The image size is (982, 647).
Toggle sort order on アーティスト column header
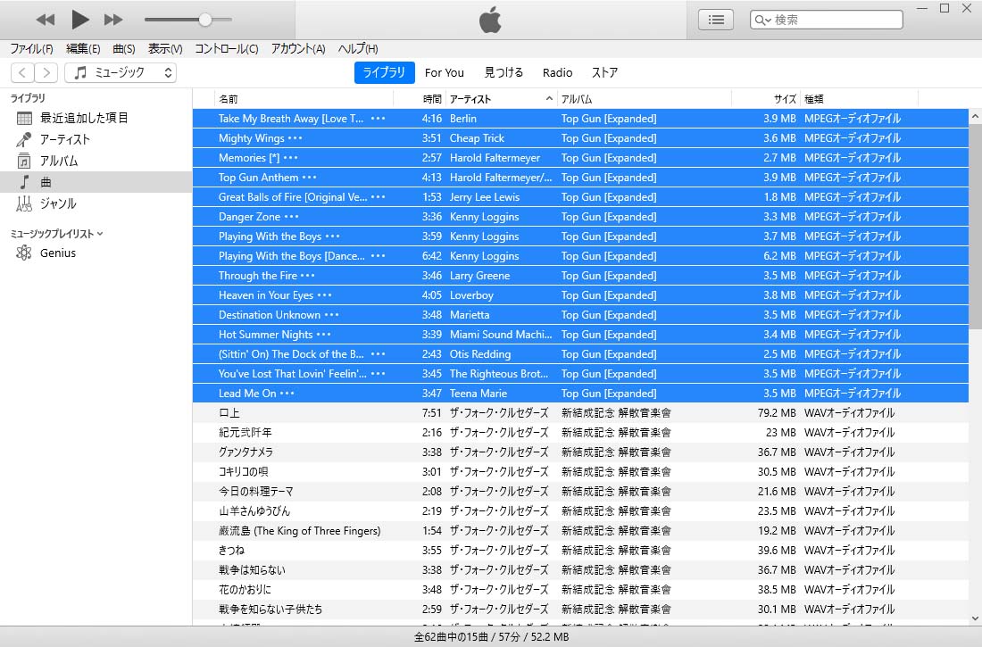pyautogui.click(x=500, y=99)
